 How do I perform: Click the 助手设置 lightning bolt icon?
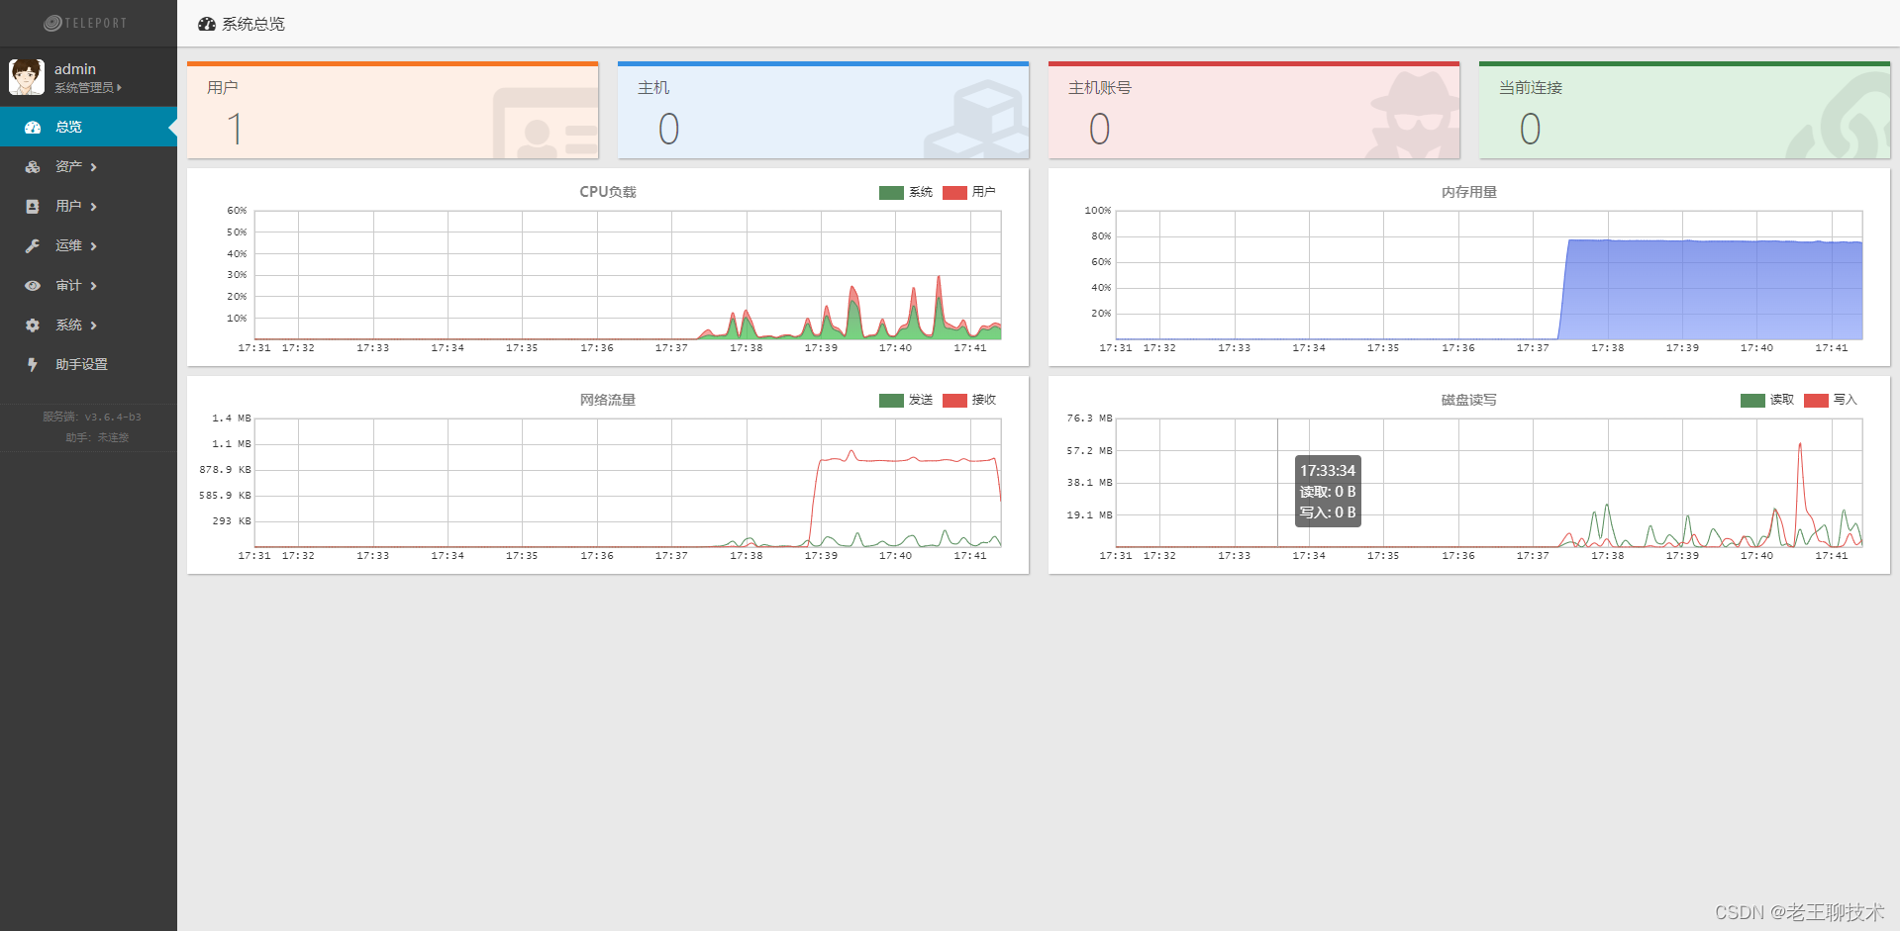(x=33, y=365)
